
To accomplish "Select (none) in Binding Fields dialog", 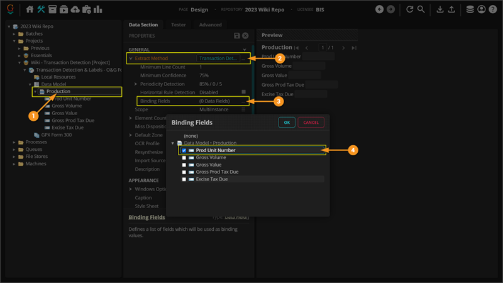I will point(191,136).
